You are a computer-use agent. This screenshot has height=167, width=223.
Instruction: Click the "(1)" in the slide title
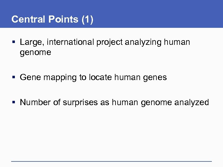[x=87, y=19]
